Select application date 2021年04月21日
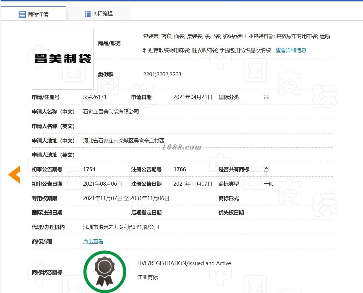Image resolution: width=363 pixels, height=293 pixels. point(193,97)
